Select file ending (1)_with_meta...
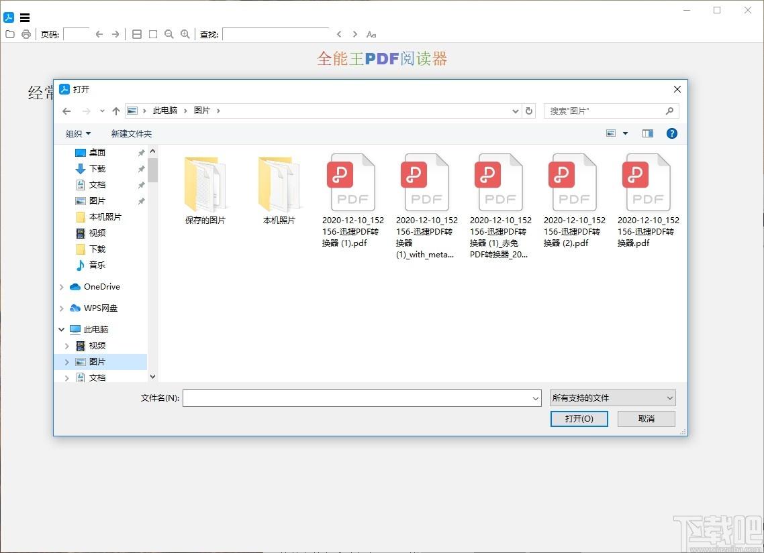Screen dimensions: 764x553 point(427,206)
